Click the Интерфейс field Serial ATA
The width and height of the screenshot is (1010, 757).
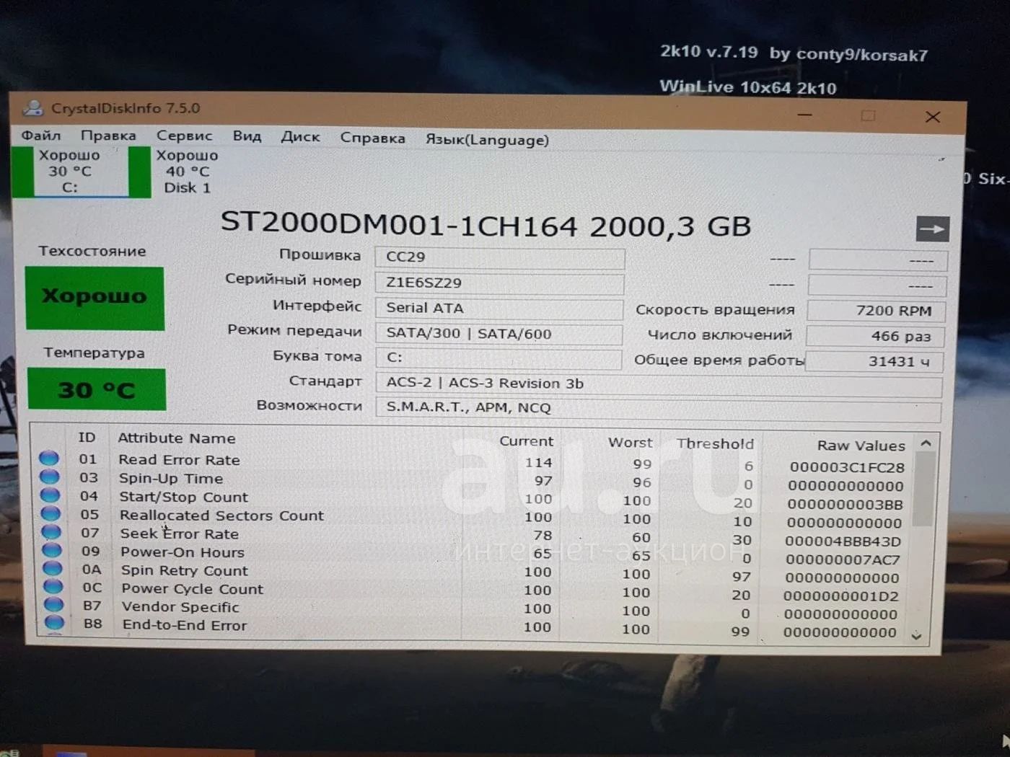click(x=499, y=309)
